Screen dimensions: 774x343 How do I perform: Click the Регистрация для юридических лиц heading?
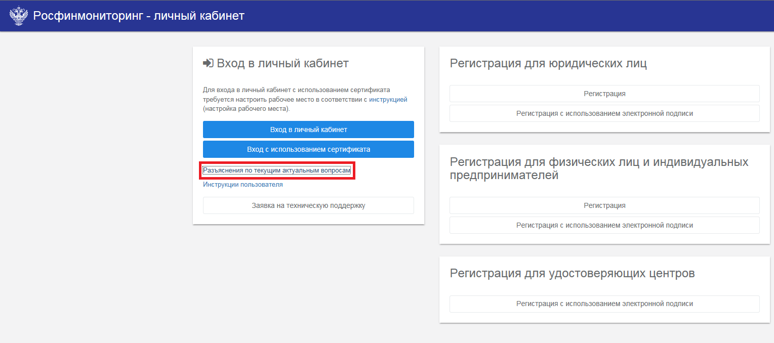tap(548, 63)
